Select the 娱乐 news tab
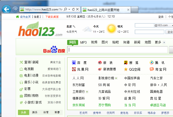Viewport: 173px width, 117px height. tap(35, 113)
